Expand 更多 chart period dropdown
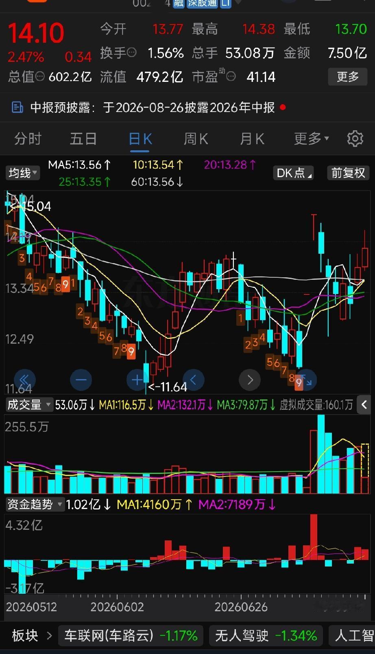This screenshot has height=654, width=375. pos(312,139)
